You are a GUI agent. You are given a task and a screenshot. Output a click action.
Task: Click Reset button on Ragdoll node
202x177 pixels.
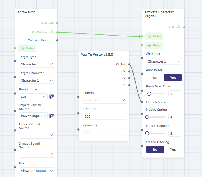pos(154,45)
